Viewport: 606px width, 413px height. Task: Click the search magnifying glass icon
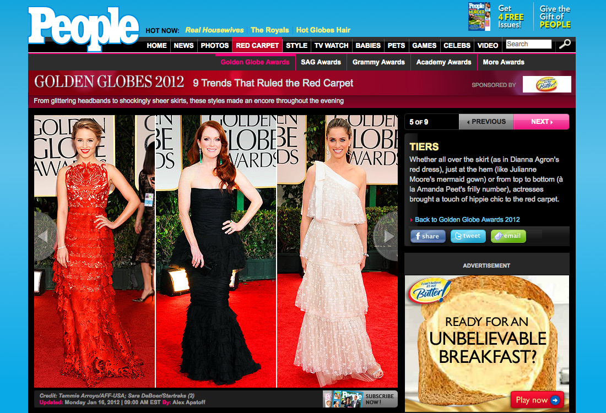tap(565, 44)
